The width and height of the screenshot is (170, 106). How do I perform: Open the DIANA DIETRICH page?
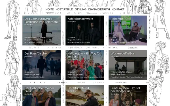[99, 9]
